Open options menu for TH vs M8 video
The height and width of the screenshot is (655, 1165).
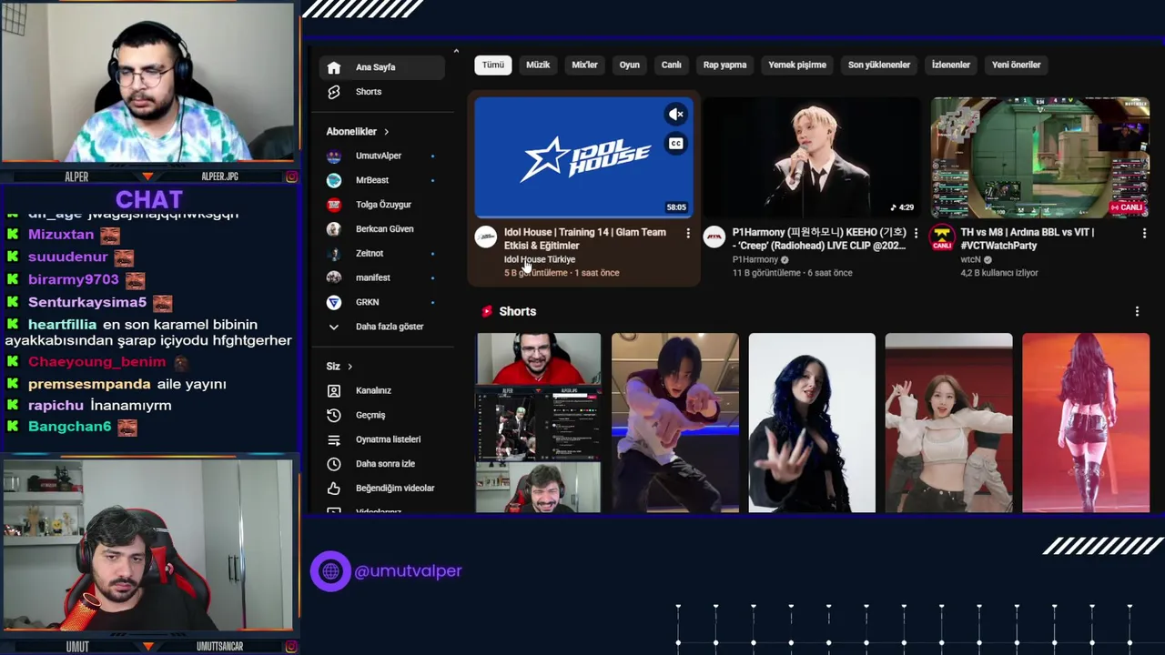(1144, 234)
